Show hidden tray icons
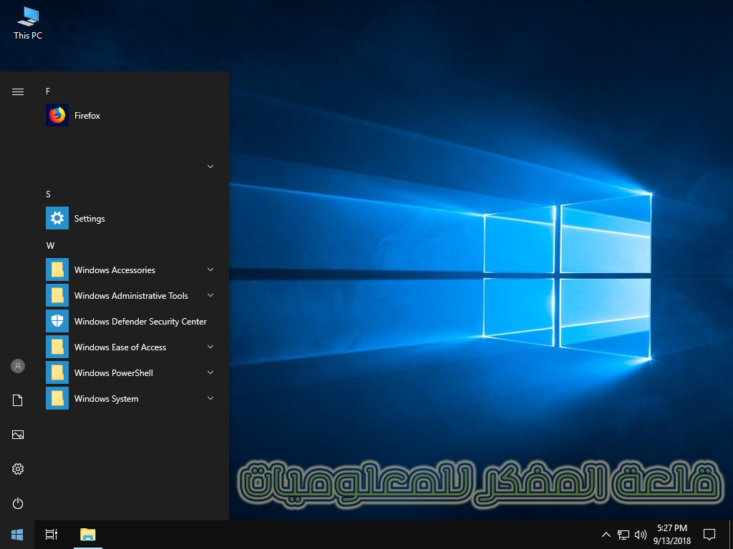This screenshot has height=549, width=733. coord(606,535)
